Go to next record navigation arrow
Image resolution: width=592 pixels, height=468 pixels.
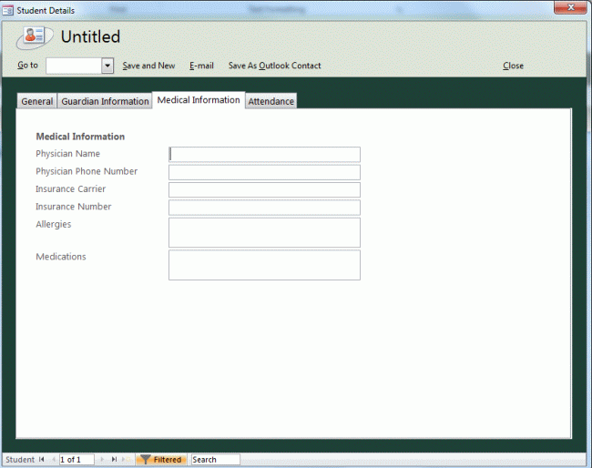(102, 459)
